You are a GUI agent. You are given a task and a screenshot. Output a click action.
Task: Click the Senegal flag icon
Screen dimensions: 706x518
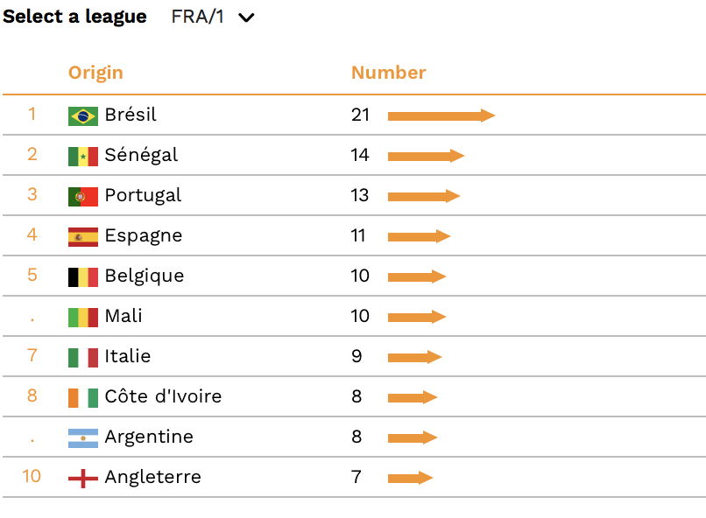(x=83, y=157)
